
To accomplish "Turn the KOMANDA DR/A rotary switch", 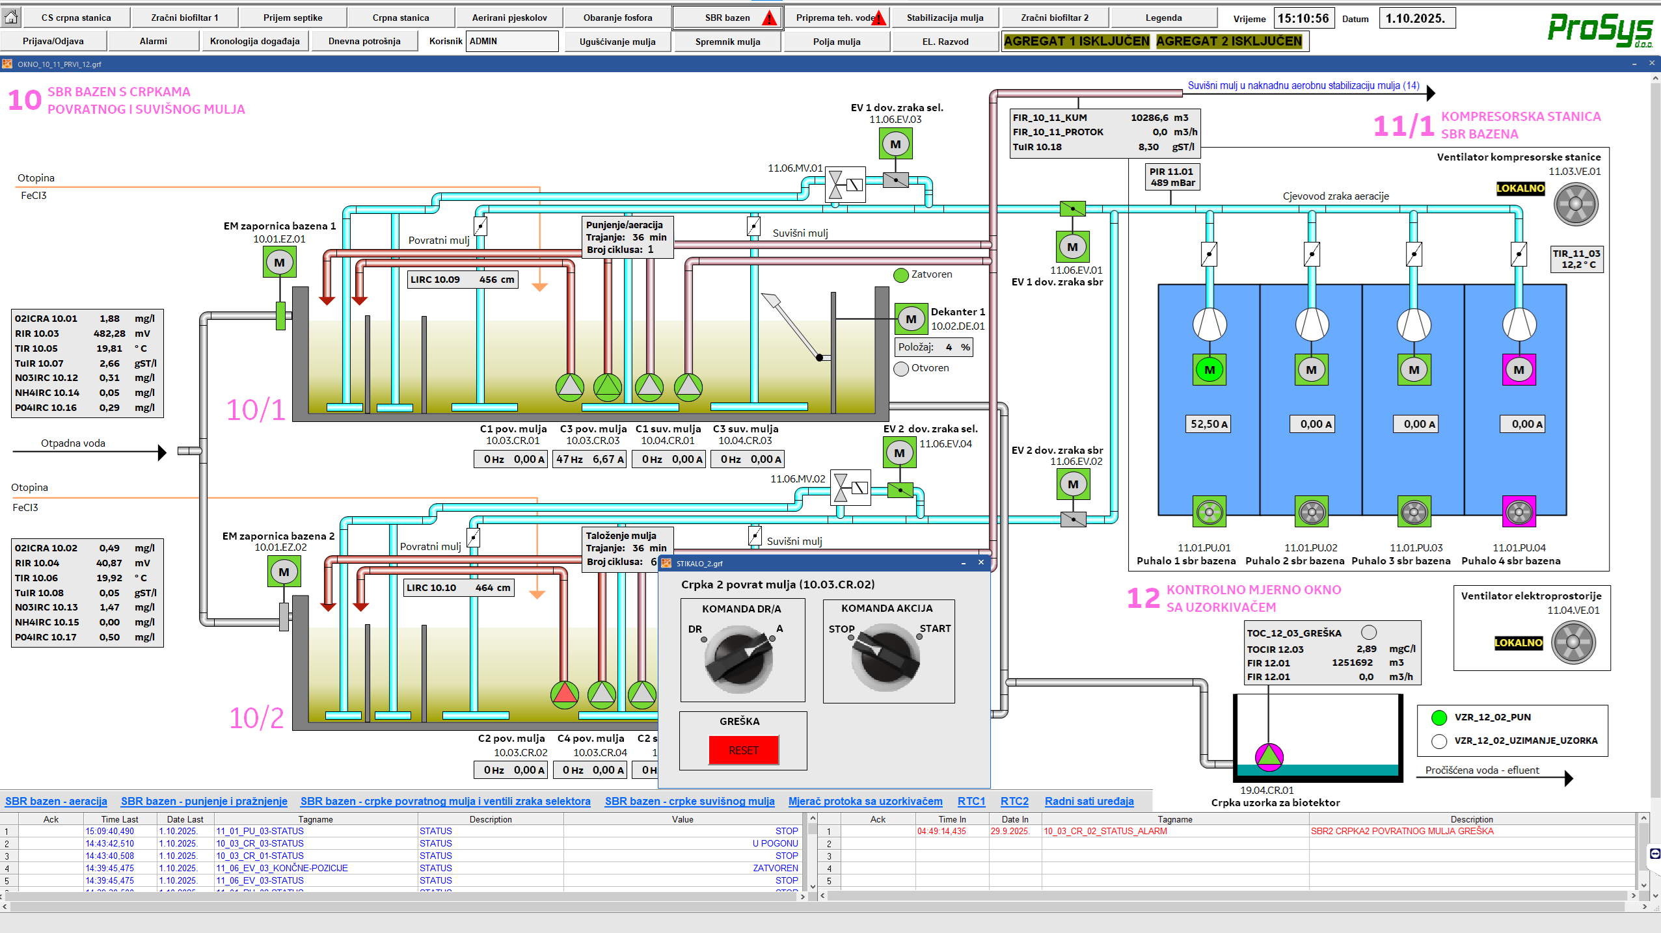I will tap(739, 659).
